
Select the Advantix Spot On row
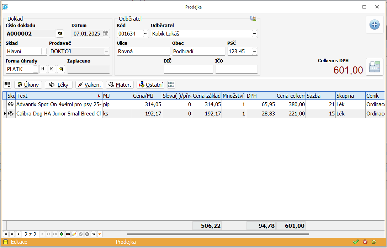coord(193,104)
